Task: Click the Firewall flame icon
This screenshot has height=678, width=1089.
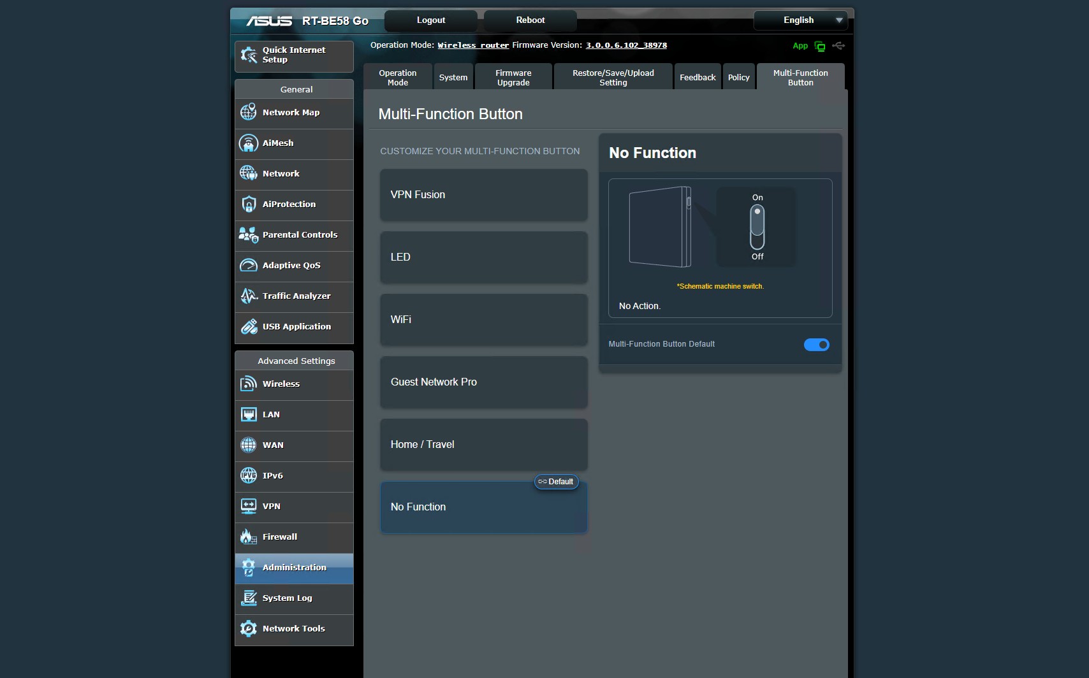Action: click(248, 537)
